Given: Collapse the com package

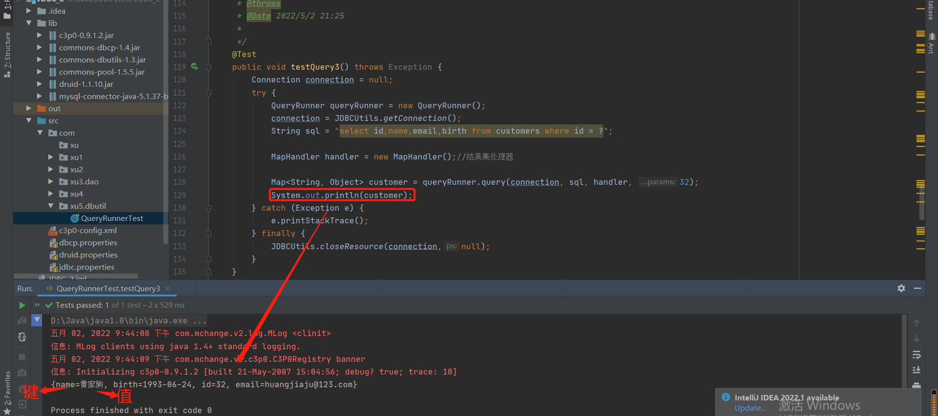Looking at the screenshot, I should coord(40,133).
